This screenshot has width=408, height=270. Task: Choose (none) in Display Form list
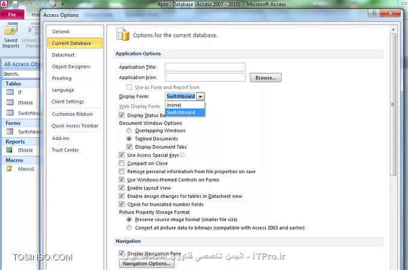click(185, 105)
